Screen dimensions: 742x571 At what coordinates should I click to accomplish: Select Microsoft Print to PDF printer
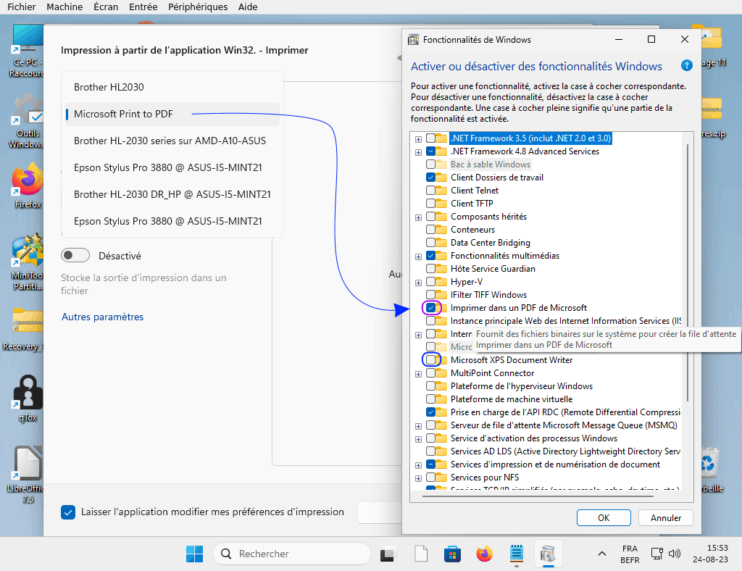172,114
